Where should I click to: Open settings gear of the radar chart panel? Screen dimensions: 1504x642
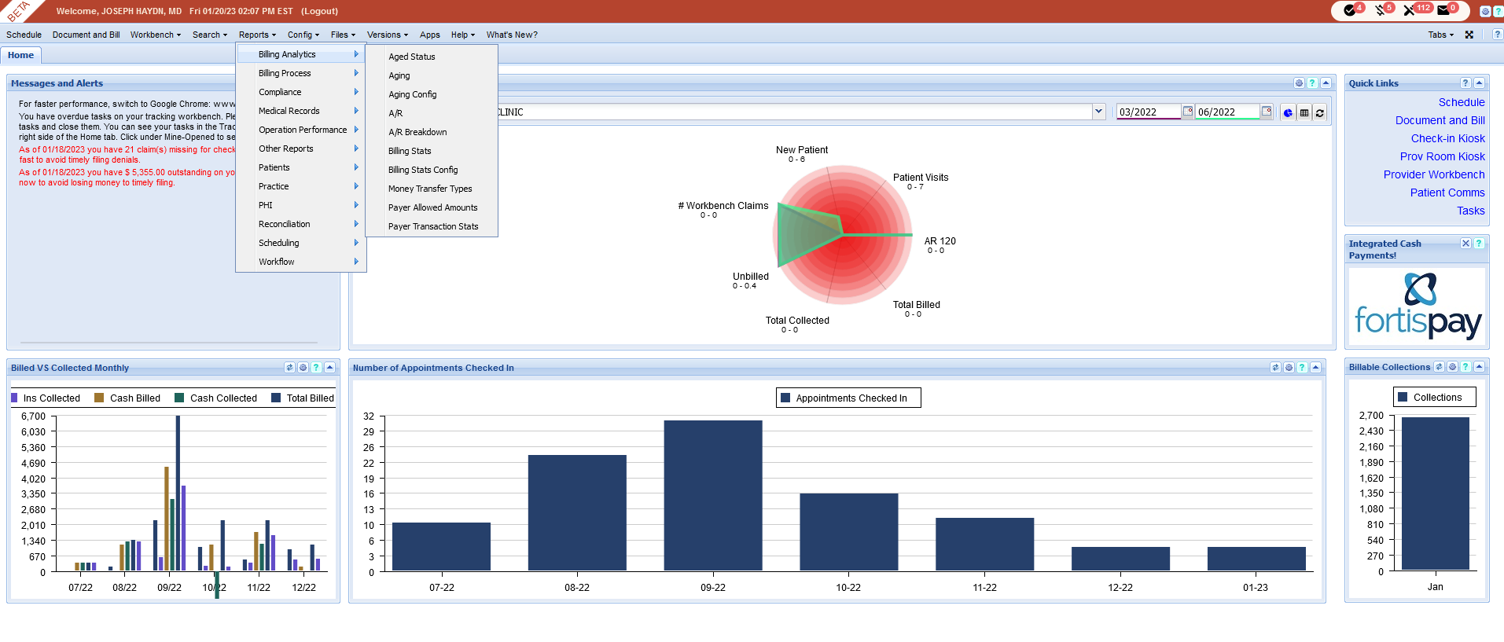(1299, 83)
